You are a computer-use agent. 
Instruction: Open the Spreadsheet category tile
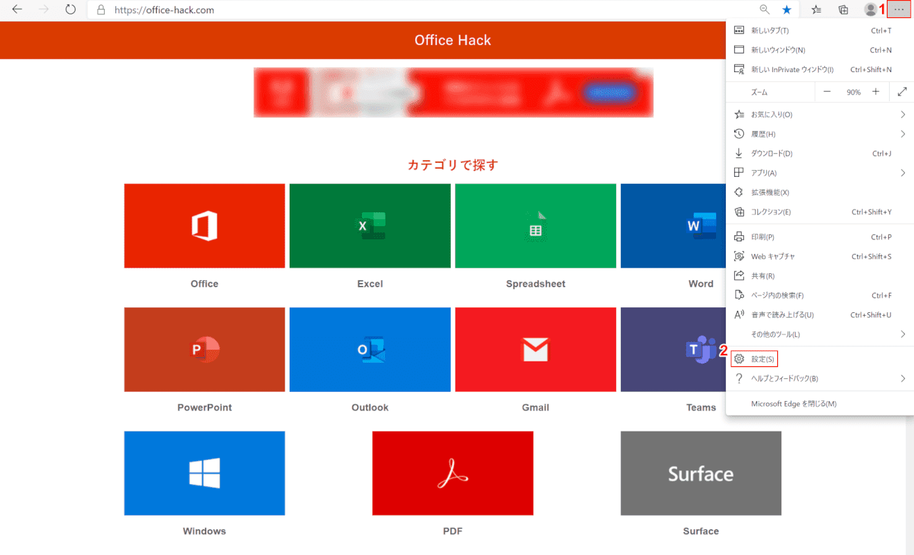[x=535, y=225]
